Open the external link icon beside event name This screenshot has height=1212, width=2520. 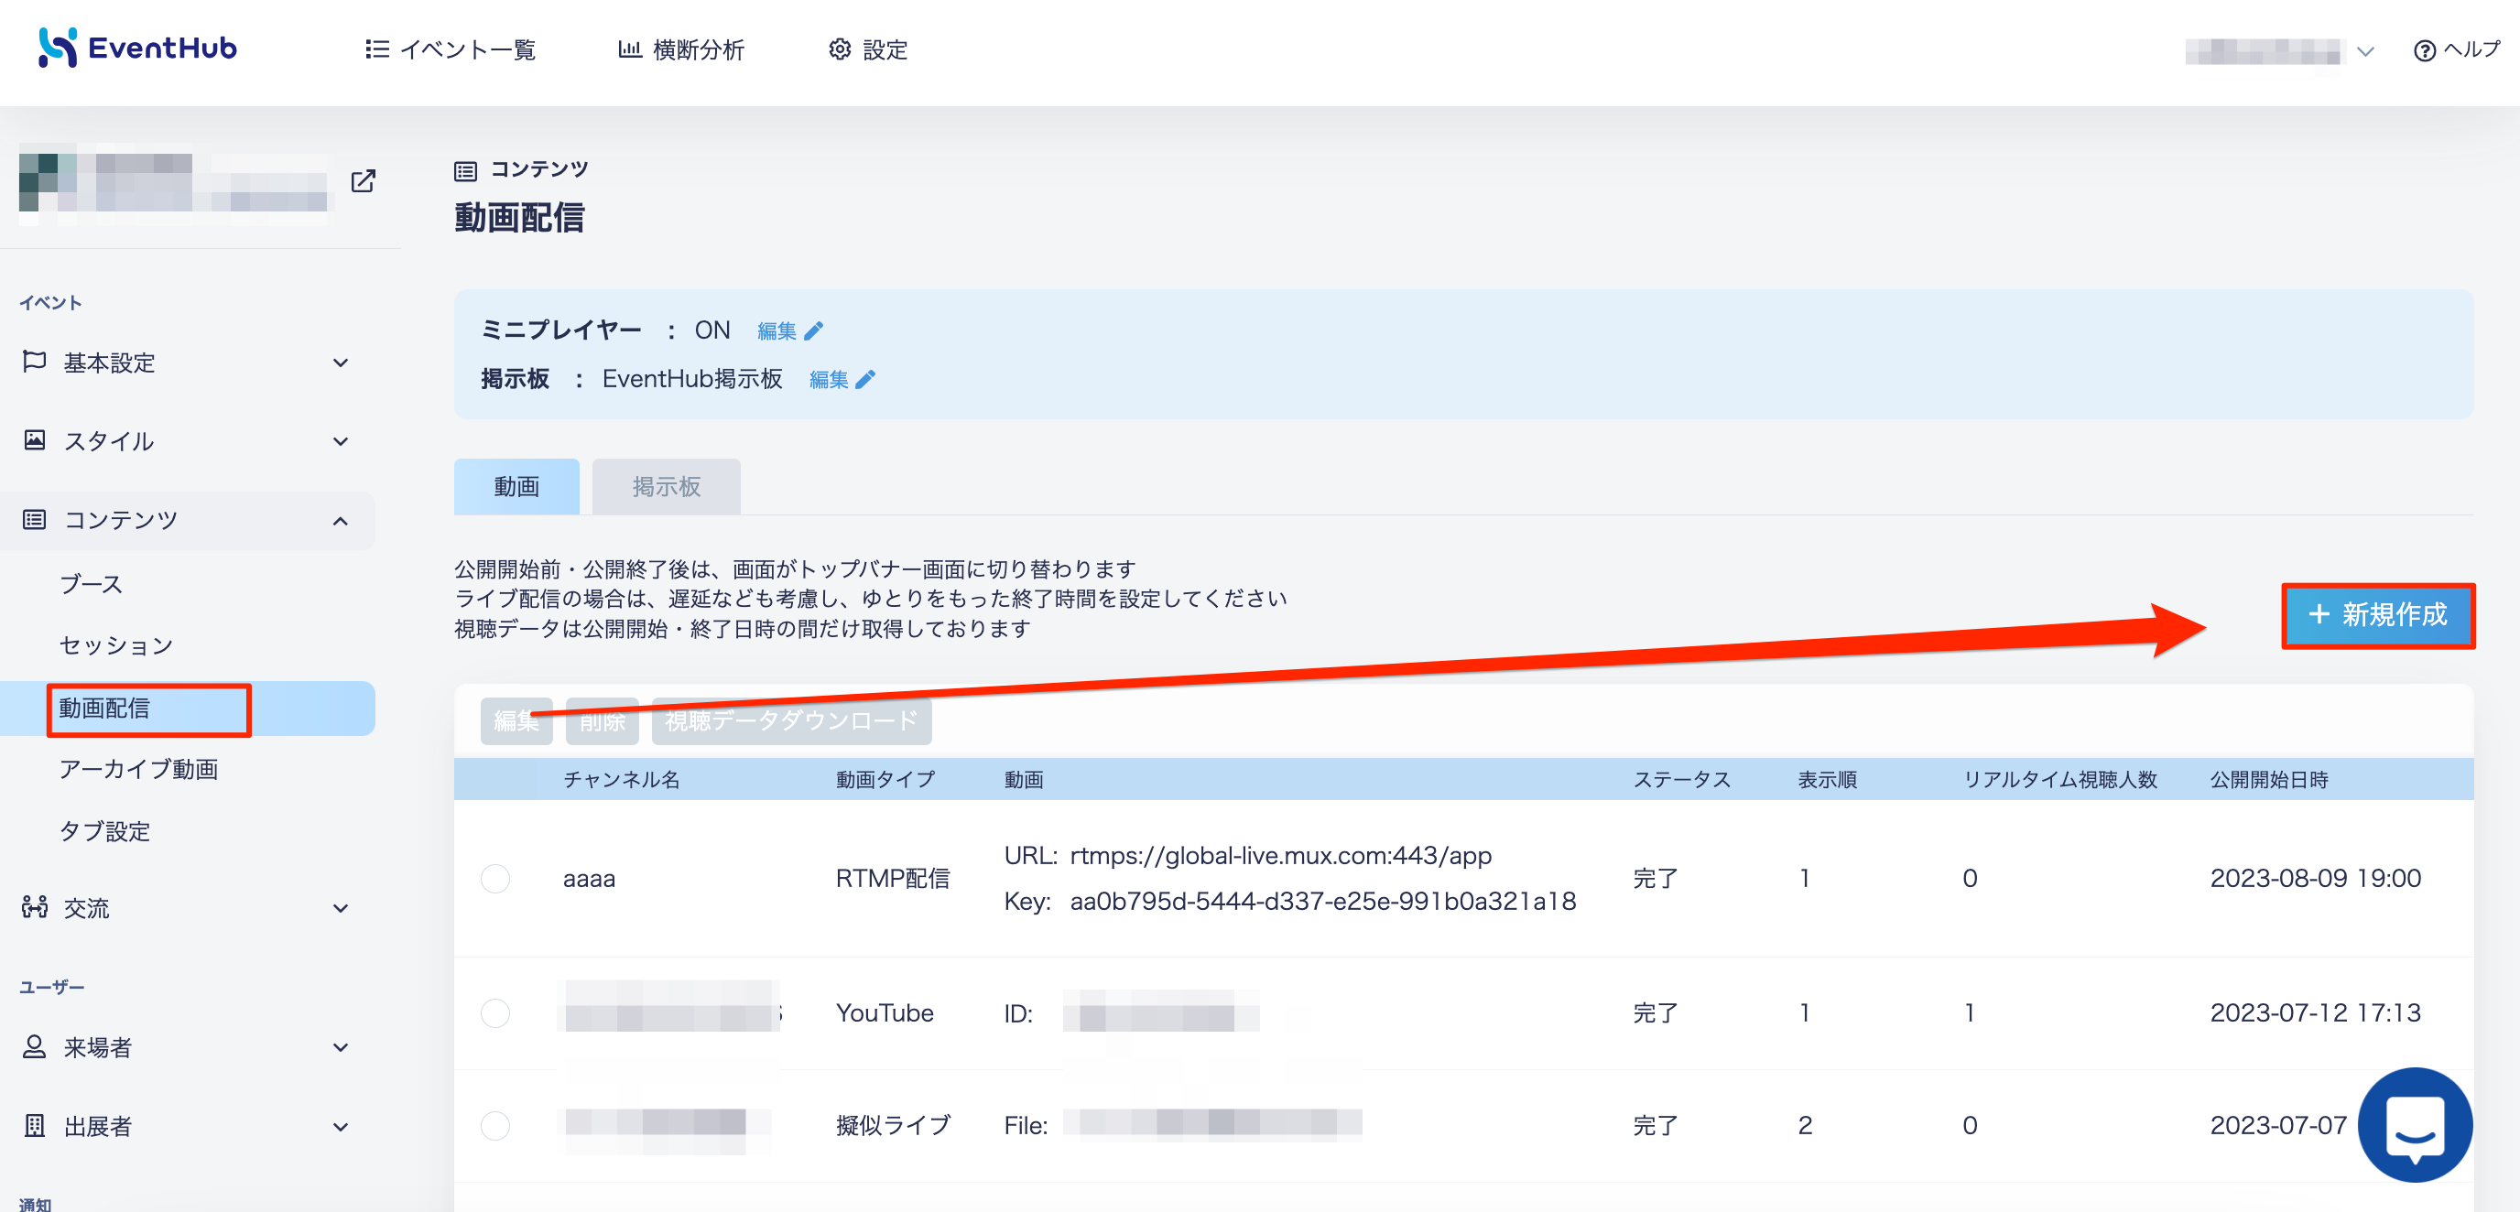coord(363,181)
